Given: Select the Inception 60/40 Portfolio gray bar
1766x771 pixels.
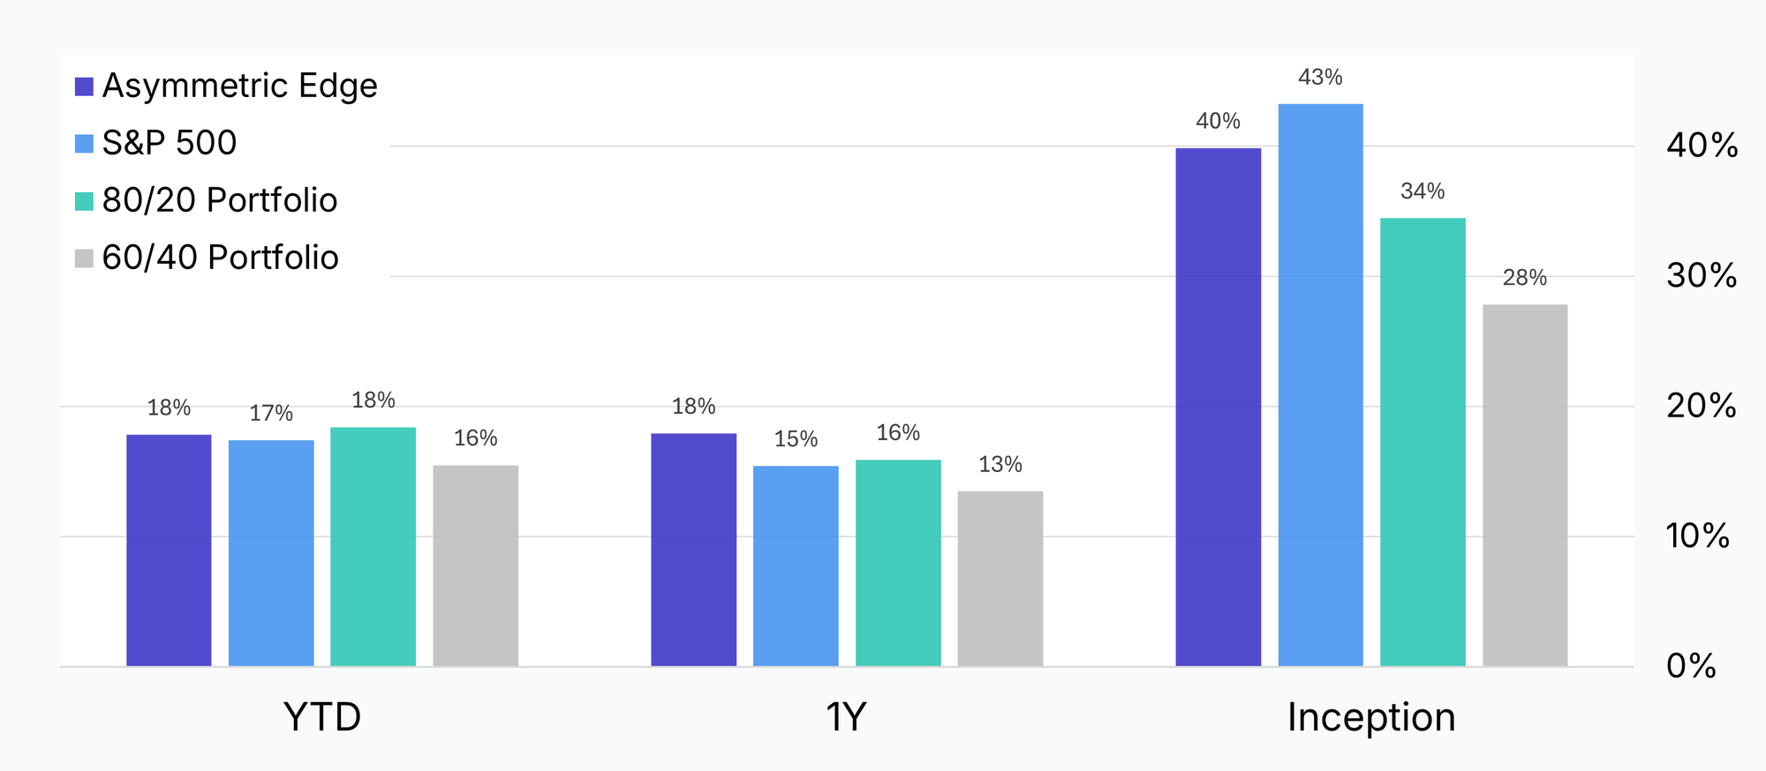Looking at the screenshot, I should pos(1525,485).
